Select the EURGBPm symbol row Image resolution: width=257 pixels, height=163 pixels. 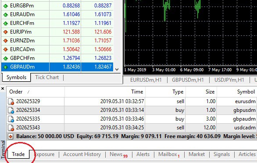tap(57, 6)
